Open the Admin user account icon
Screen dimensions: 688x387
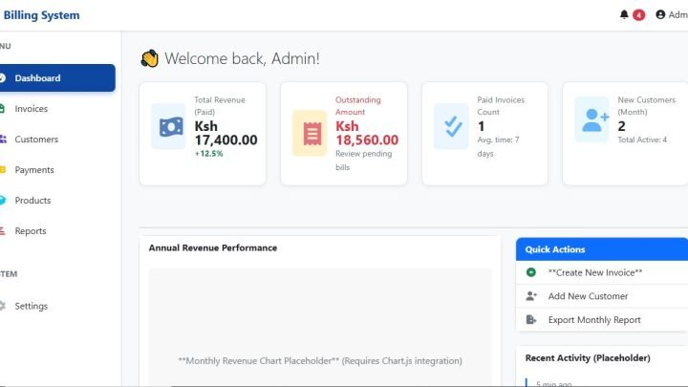pyautogui.click(x=660, y=15)
